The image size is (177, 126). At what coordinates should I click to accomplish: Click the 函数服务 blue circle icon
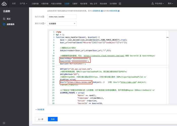[4, 24]
